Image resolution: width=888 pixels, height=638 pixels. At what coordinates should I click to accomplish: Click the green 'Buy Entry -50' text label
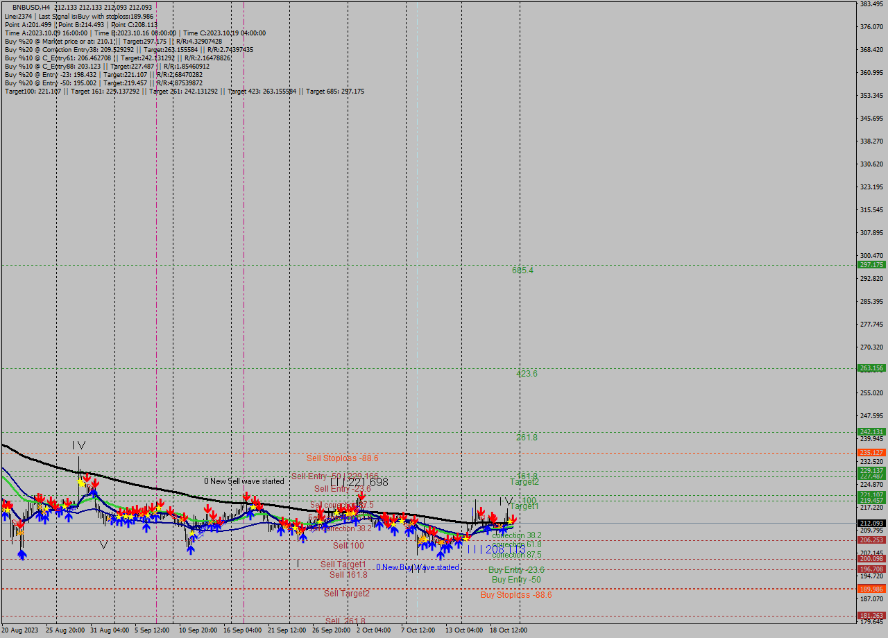(516, 579)
